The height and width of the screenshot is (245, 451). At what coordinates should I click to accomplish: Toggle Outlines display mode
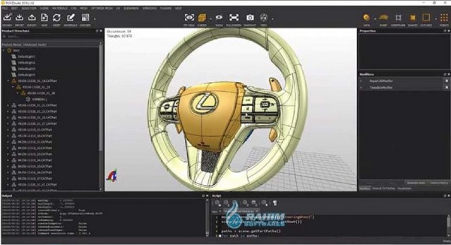click(x=426, y=18)
